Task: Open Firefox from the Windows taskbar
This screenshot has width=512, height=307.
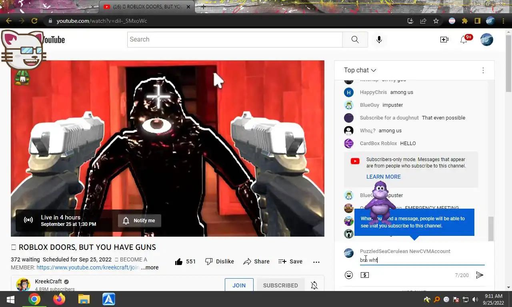Action: (x=59, y=299)
